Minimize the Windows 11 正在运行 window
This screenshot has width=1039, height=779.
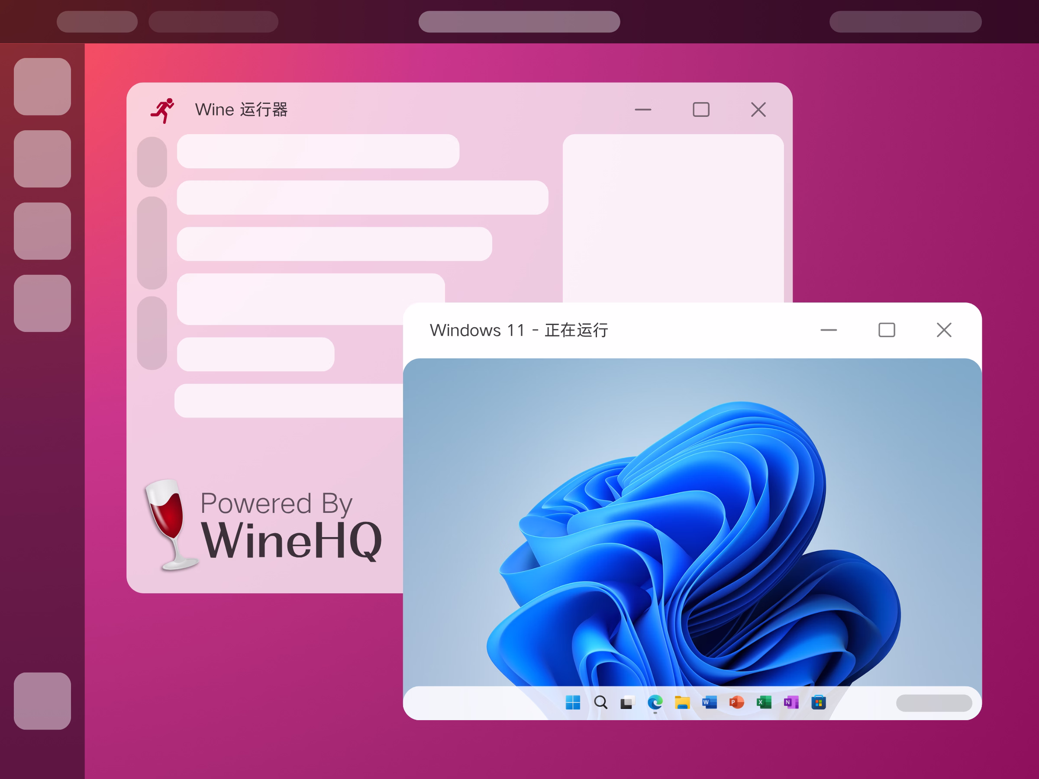coord(829,330)
